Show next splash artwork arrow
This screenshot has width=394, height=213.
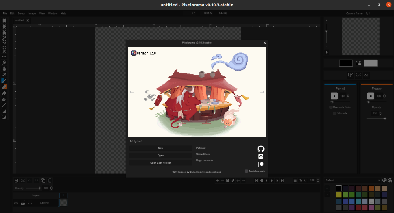[262, 92]
